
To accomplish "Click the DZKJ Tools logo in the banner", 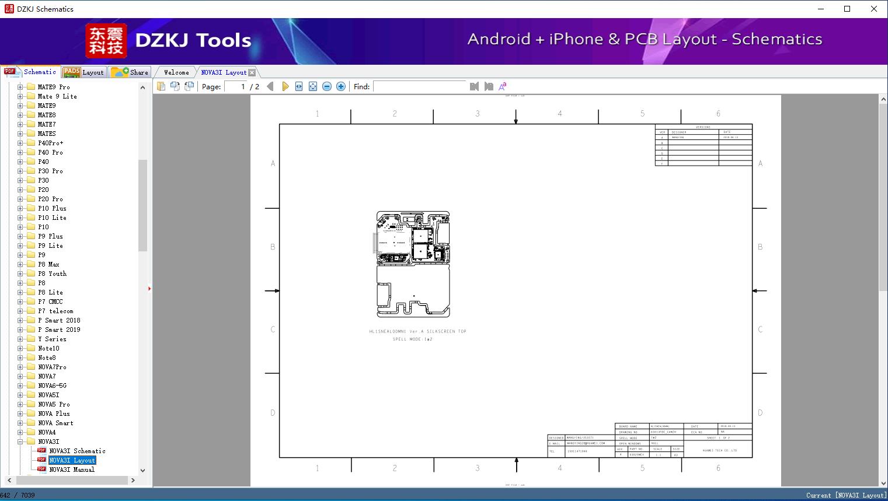I will pos(106,41).
